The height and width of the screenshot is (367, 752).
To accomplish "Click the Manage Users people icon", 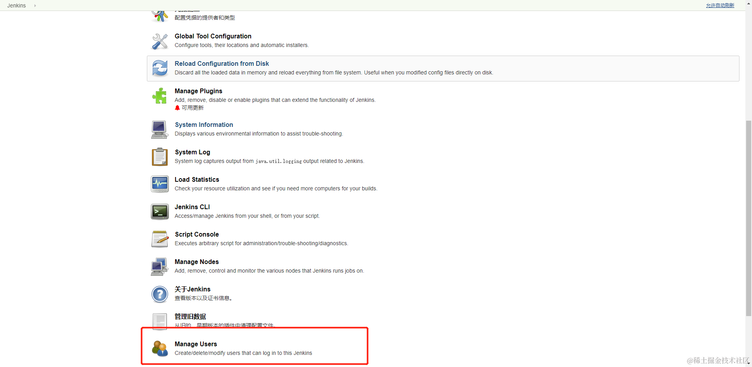I will 160,349.
